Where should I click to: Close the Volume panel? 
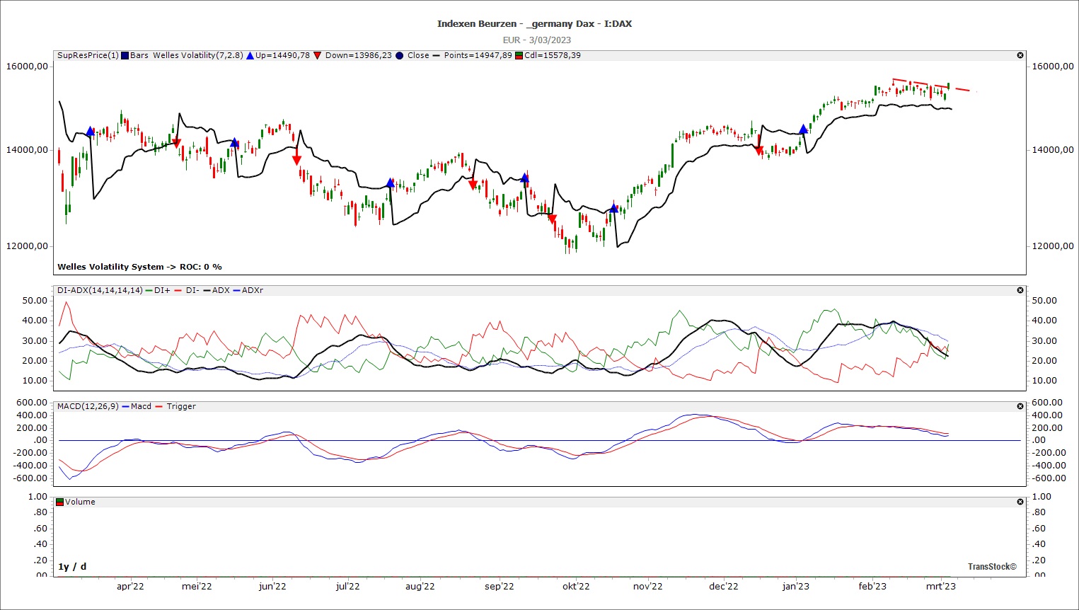(x=1020, y=502)
